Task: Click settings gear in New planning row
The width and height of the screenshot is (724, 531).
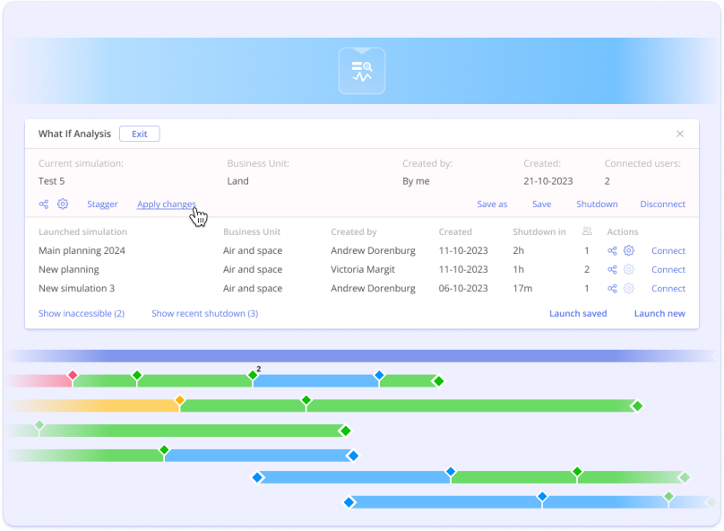Action: pos(629,269)
